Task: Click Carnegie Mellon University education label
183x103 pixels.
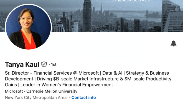Action: (x=52, y=91)
